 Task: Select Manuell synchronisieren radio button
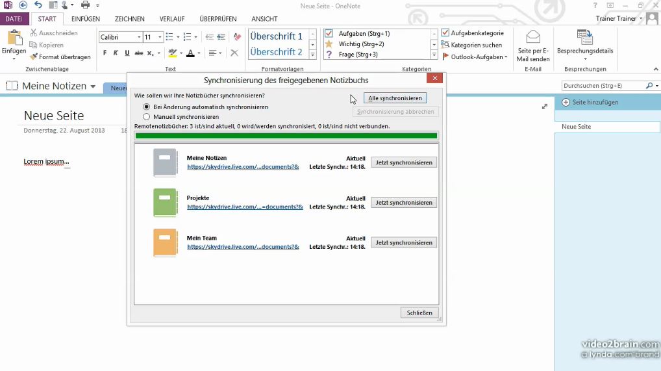pyautogui.click(x=146, y=116)
